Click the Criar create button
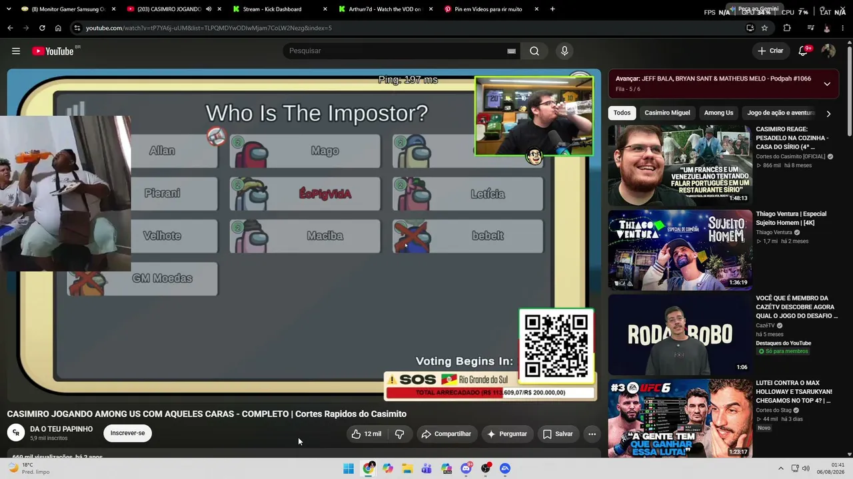 770,51
